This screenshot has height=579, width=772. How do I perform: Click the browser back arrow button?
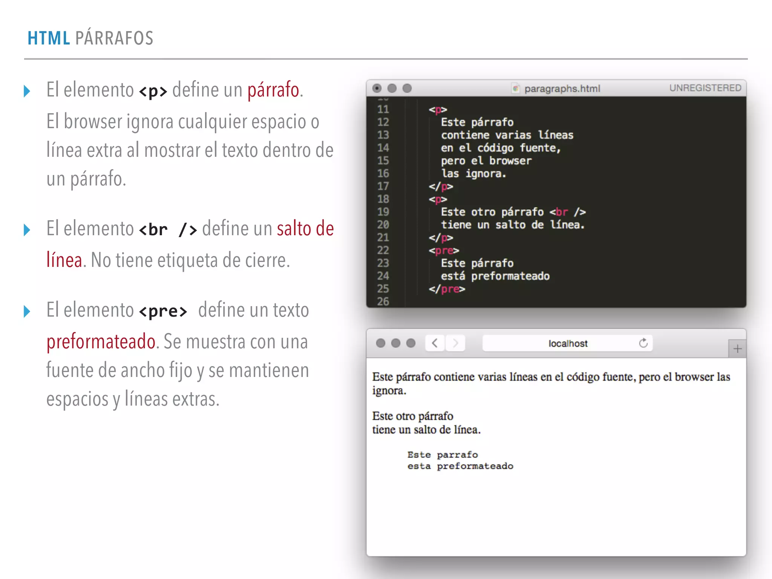point(435,343)
